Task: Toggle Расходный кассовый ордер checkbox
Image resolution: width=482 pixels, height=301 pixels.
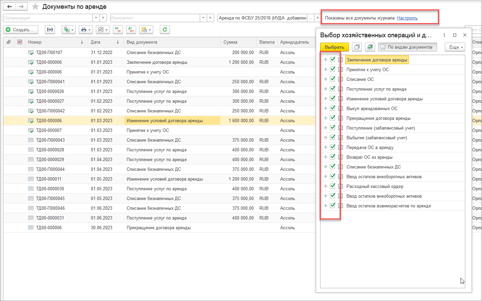Action: (x=333, y=186)
